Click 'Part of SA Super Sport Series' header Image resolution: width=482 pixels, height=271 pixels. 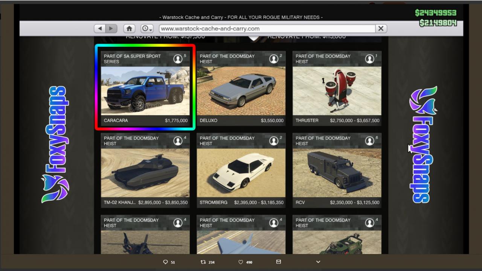point(132,59)
